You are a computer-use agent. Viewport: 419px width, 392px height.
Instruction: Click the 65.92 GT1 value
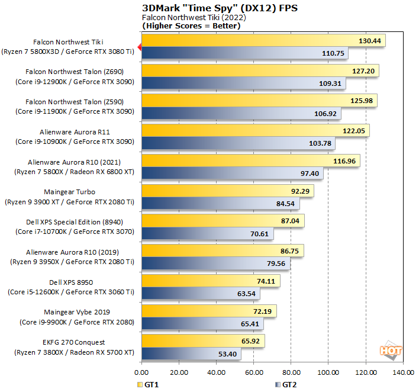pos(250,341)
